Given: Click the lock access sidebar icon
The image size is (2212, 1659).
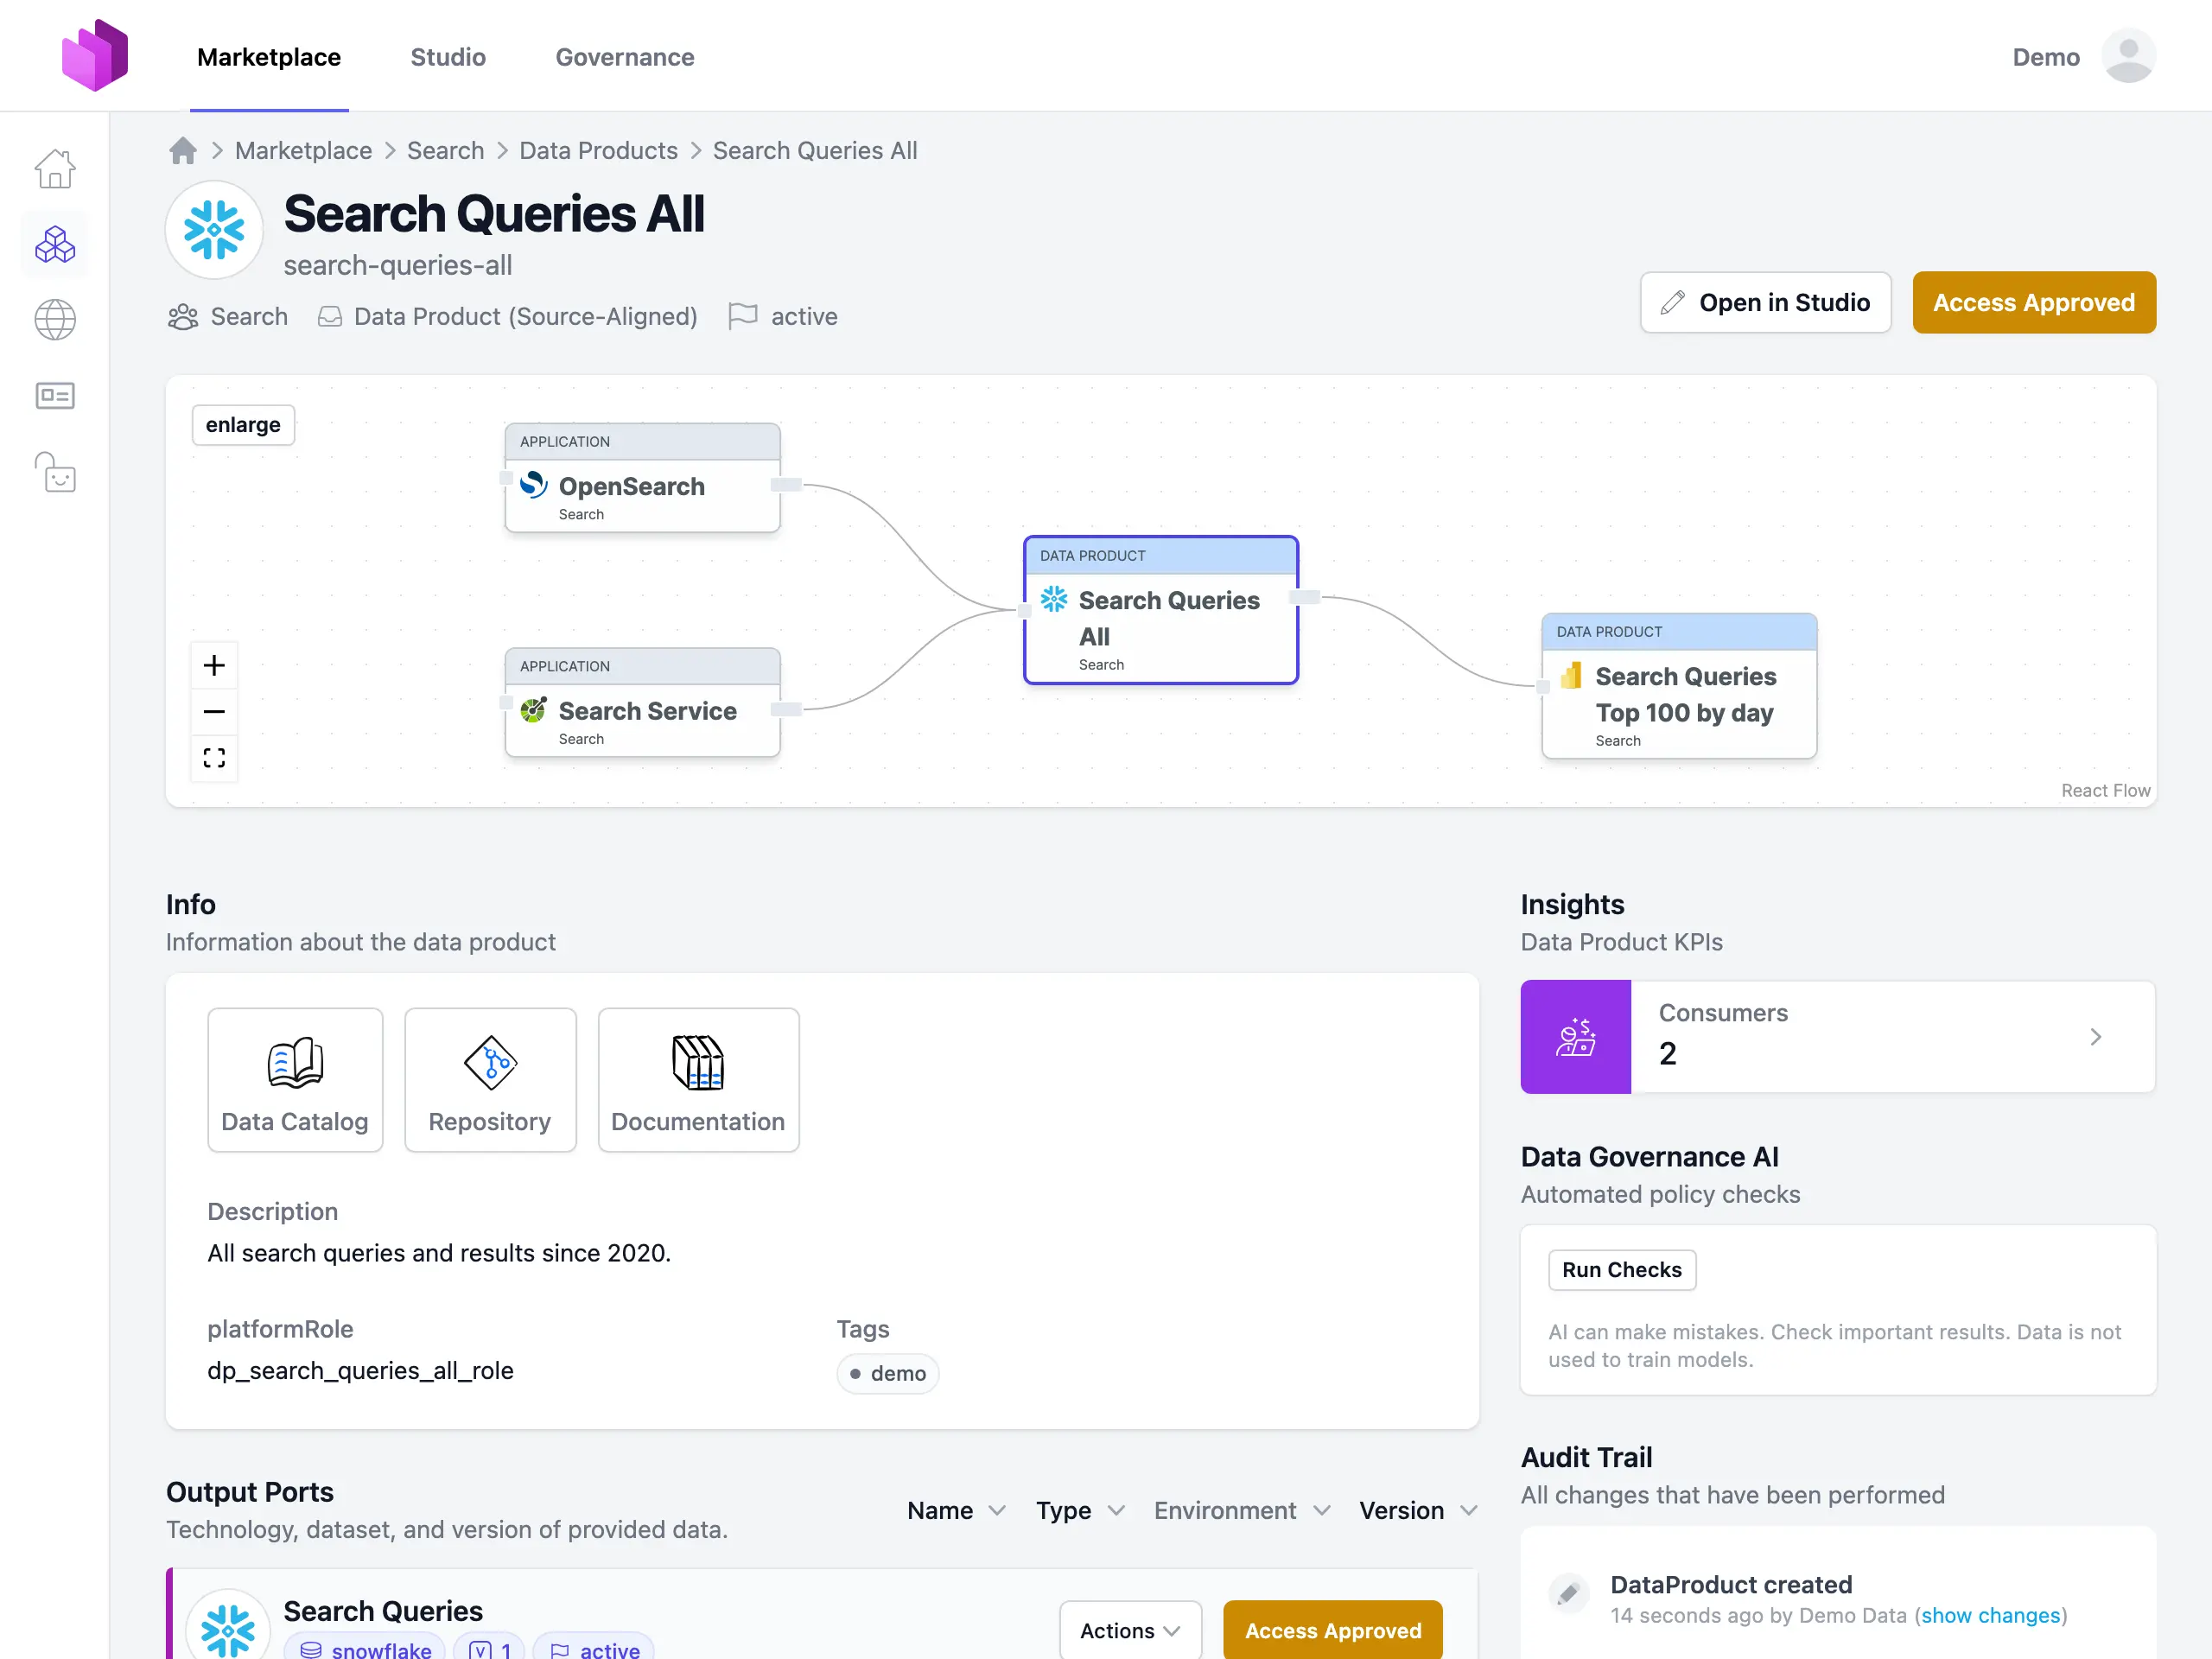Looking at the screenshot, I should tap(55, 473).
